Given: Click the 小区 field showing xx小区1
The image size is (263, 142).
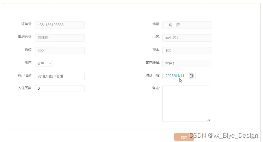Looking at the screenshot, I should click(187, 38).
